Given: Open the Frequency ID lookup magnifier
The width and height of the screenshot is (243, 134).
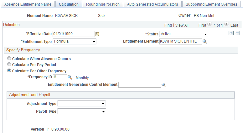Looking at the screenshot, I should point(70,78).
